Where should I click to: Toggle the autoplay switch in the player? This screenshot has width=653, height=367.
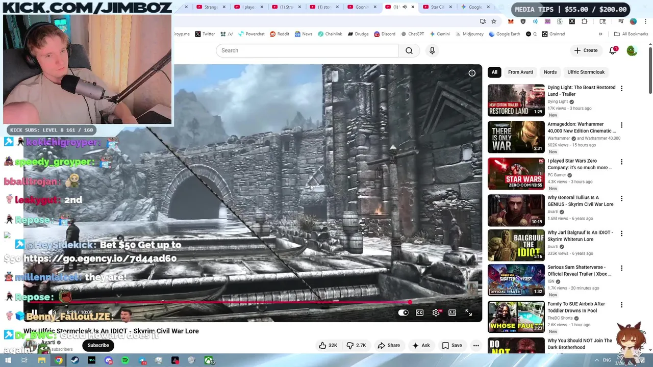pyautogui.click(x=403, y=312)
